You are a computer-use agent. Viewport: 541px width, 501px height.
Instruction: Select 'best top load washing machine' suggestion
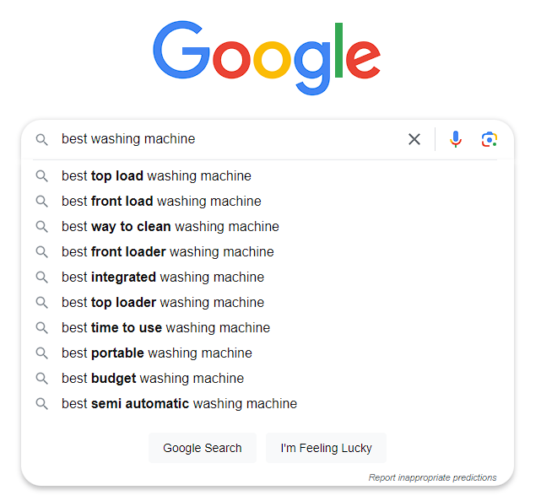point(156,176)
